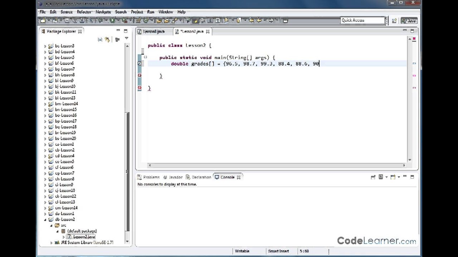
Task: Select the Java perspective button
Action: 409,21
